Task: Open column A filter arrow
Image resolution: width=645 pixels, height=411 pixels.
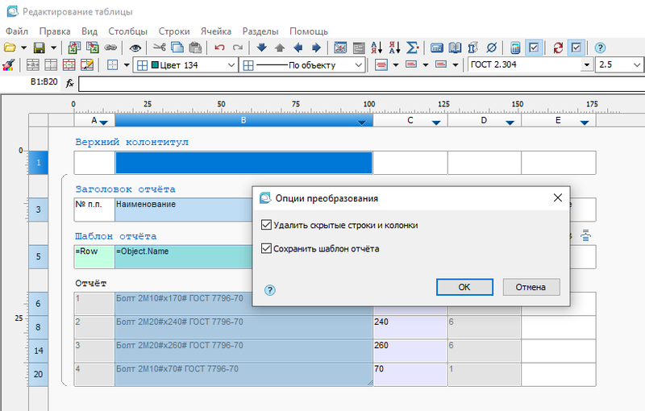Action: pos(104,122)
